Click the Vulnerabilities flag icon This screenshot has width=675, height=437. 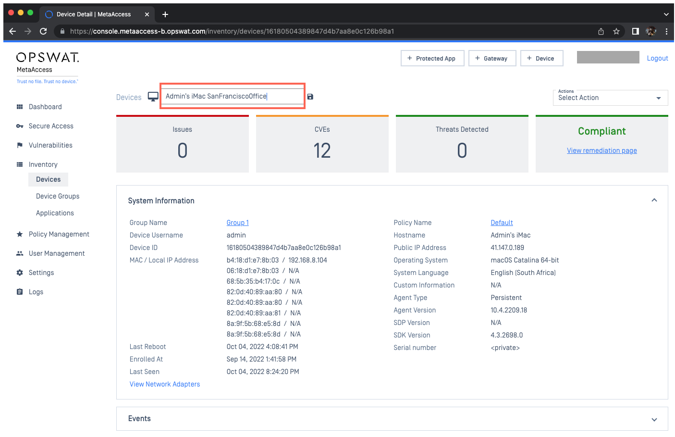coord(20,145)
